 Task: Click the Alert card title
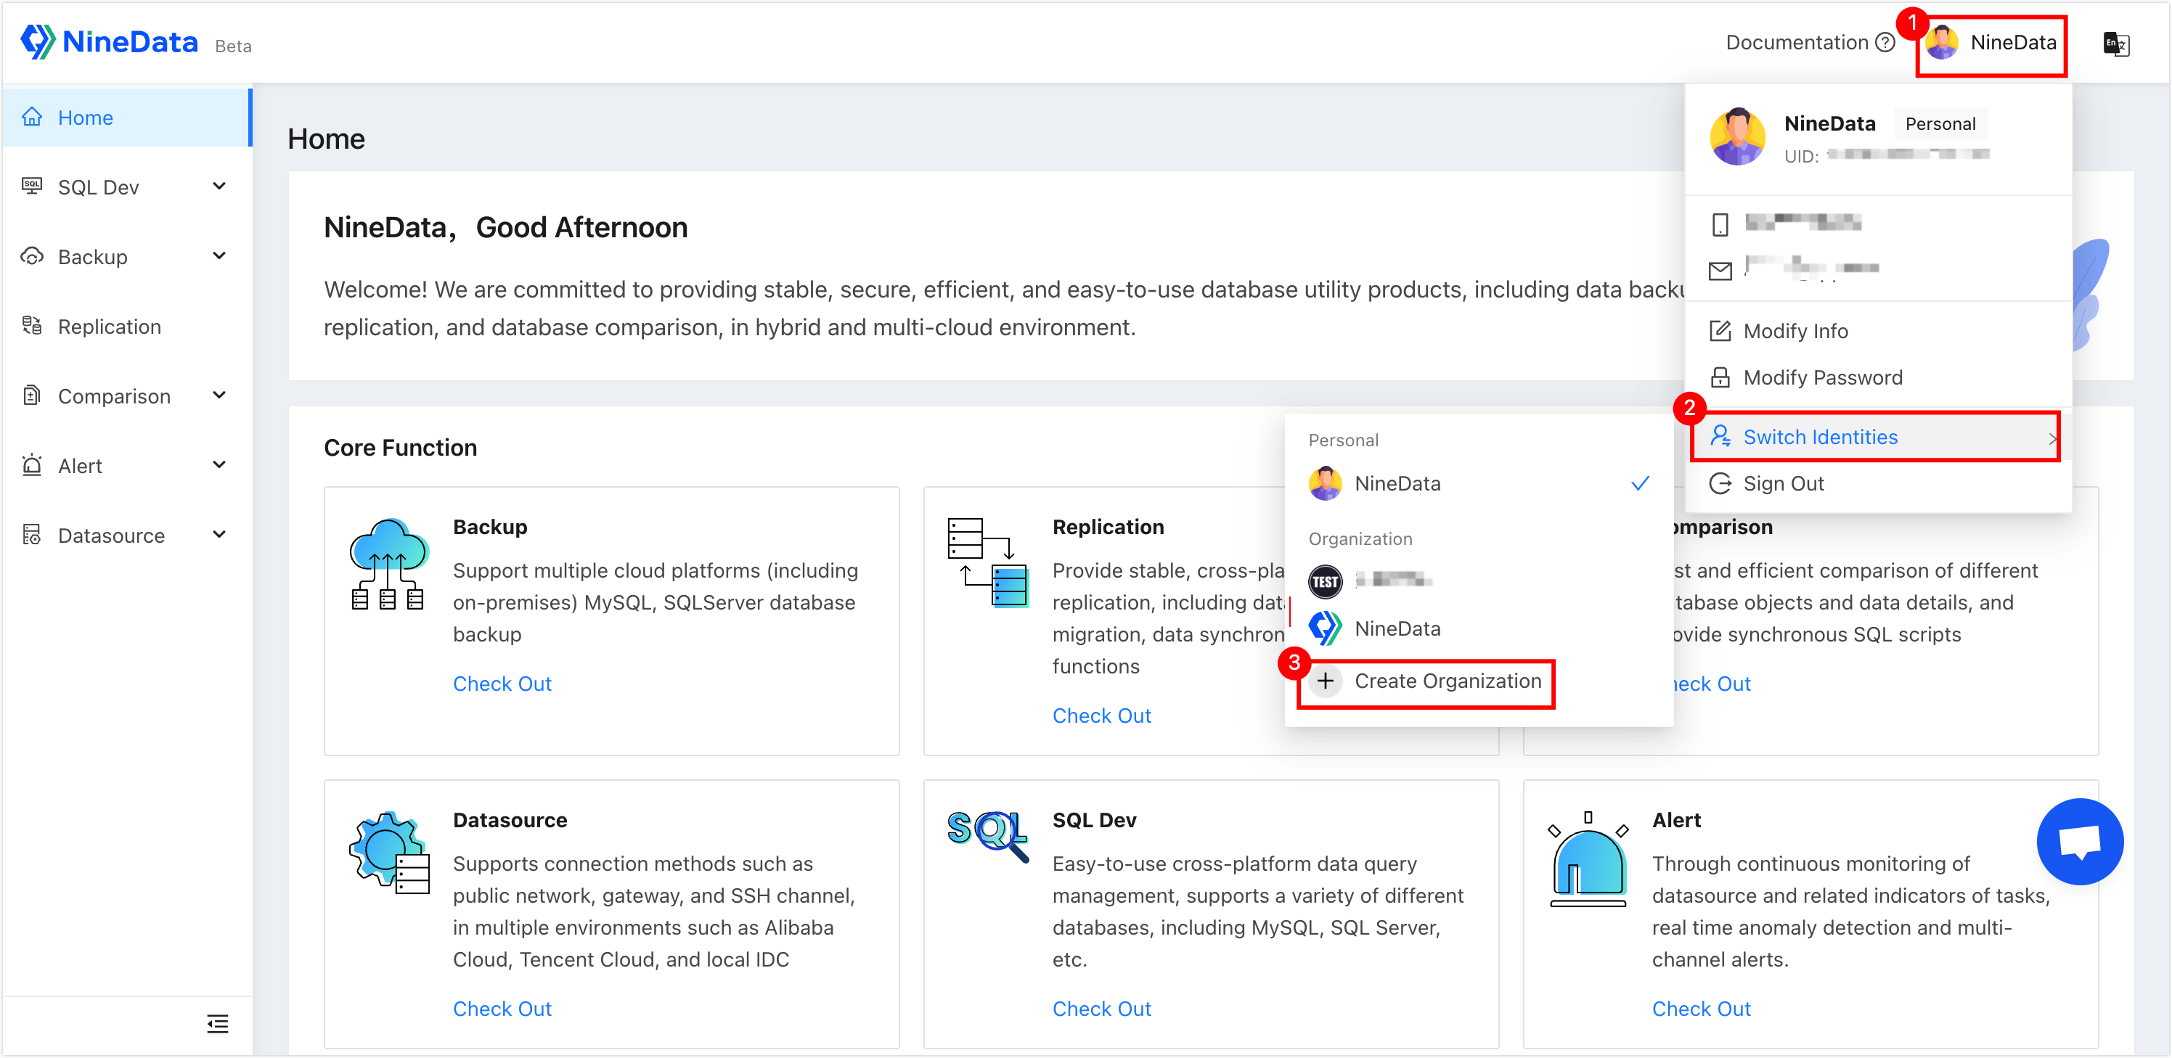pos(1676,820)
